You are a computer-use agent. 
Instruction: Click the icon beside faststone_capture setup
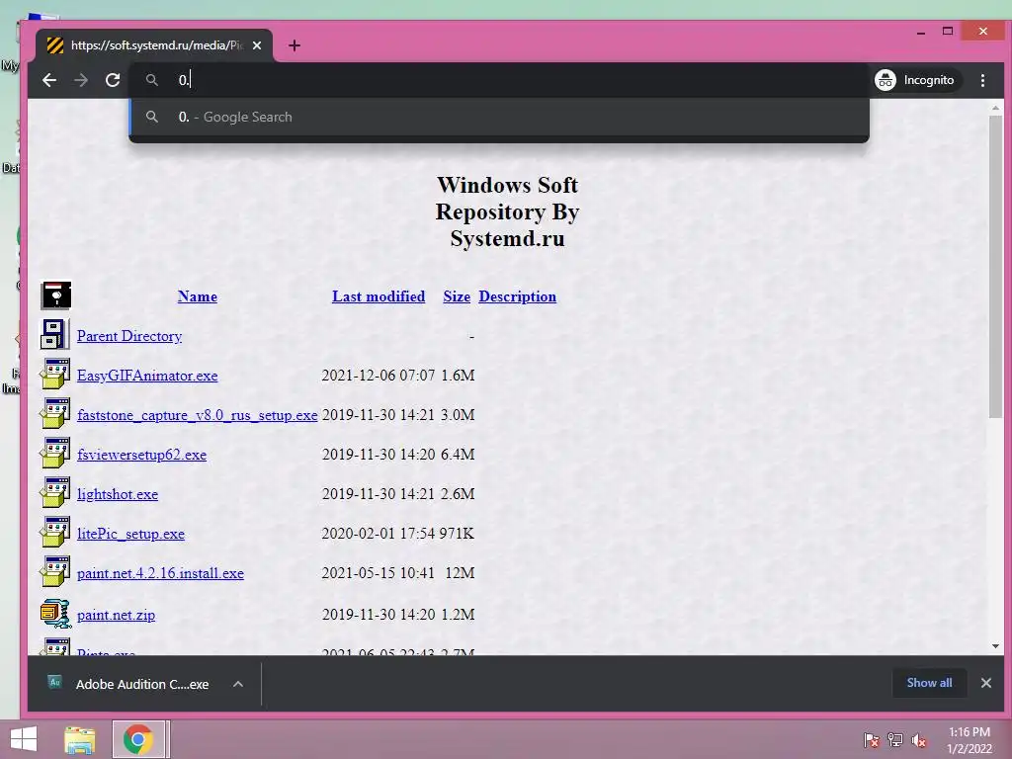[x=55, y=414]
